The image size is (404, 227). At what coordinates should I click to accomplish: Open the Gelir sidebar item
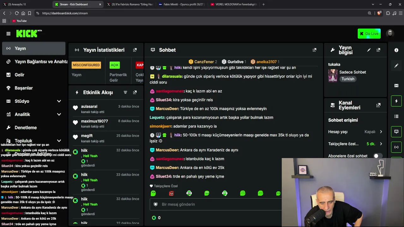point(33,75)
